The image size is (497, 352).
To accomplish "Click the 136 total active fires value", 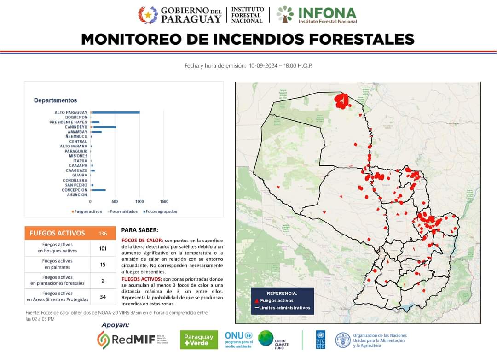I will (x=103, y=234).
